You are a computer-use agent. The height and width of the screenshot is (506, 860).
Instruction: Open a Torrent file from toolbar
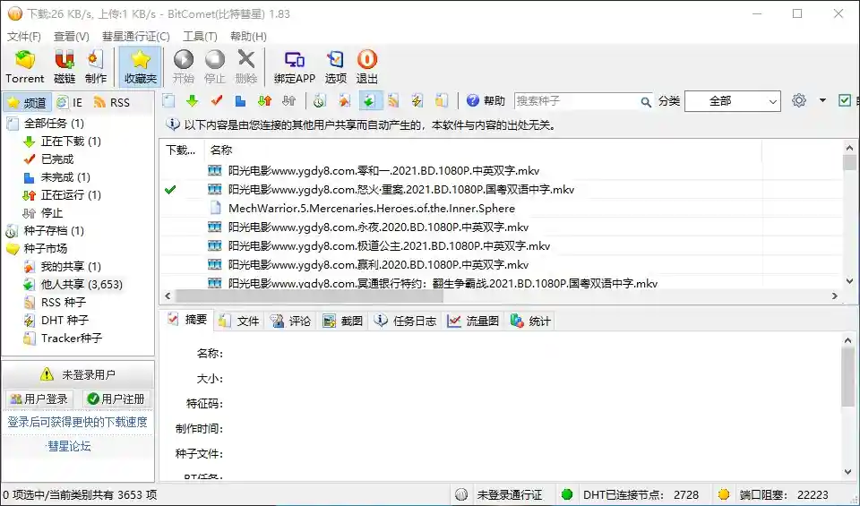(x=25, y=67)
